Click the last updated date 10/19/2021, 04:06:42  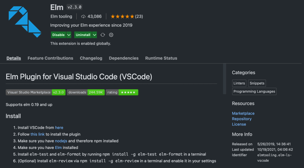click(x=275, y=150)
